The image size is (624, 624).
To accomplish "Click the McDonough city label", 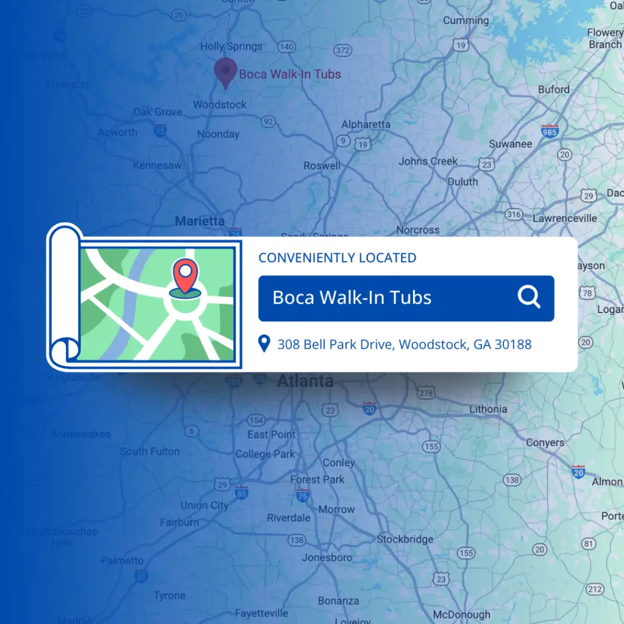I will click(462, 615).
